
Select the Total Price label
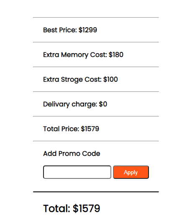pyautogui.click(x=61, y=129)
